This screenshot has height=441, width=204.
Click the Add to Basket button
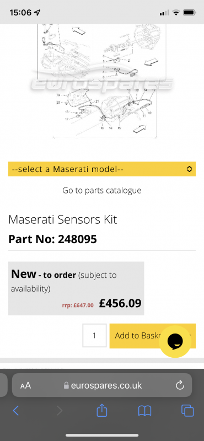tap(153, 336)
